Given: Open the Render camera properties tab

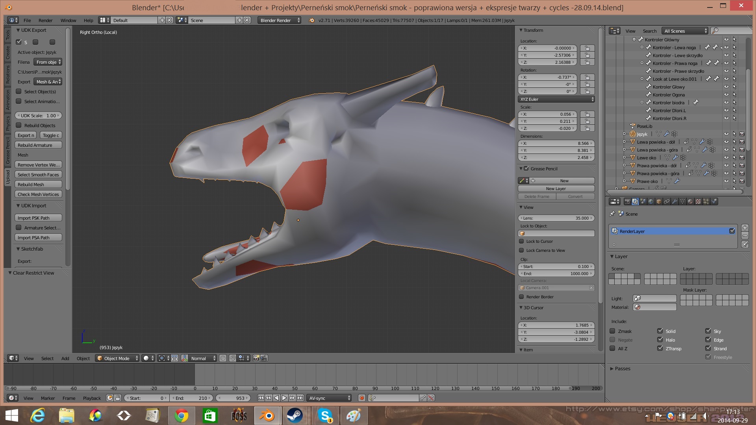Looking at the screenshot, I should pos(627,201).
